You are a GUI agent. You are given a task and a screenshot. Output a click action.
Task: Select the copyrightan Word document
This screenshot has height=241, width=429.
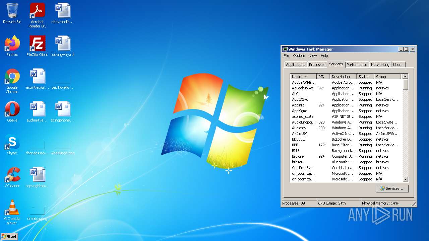(x=37, y=177)
